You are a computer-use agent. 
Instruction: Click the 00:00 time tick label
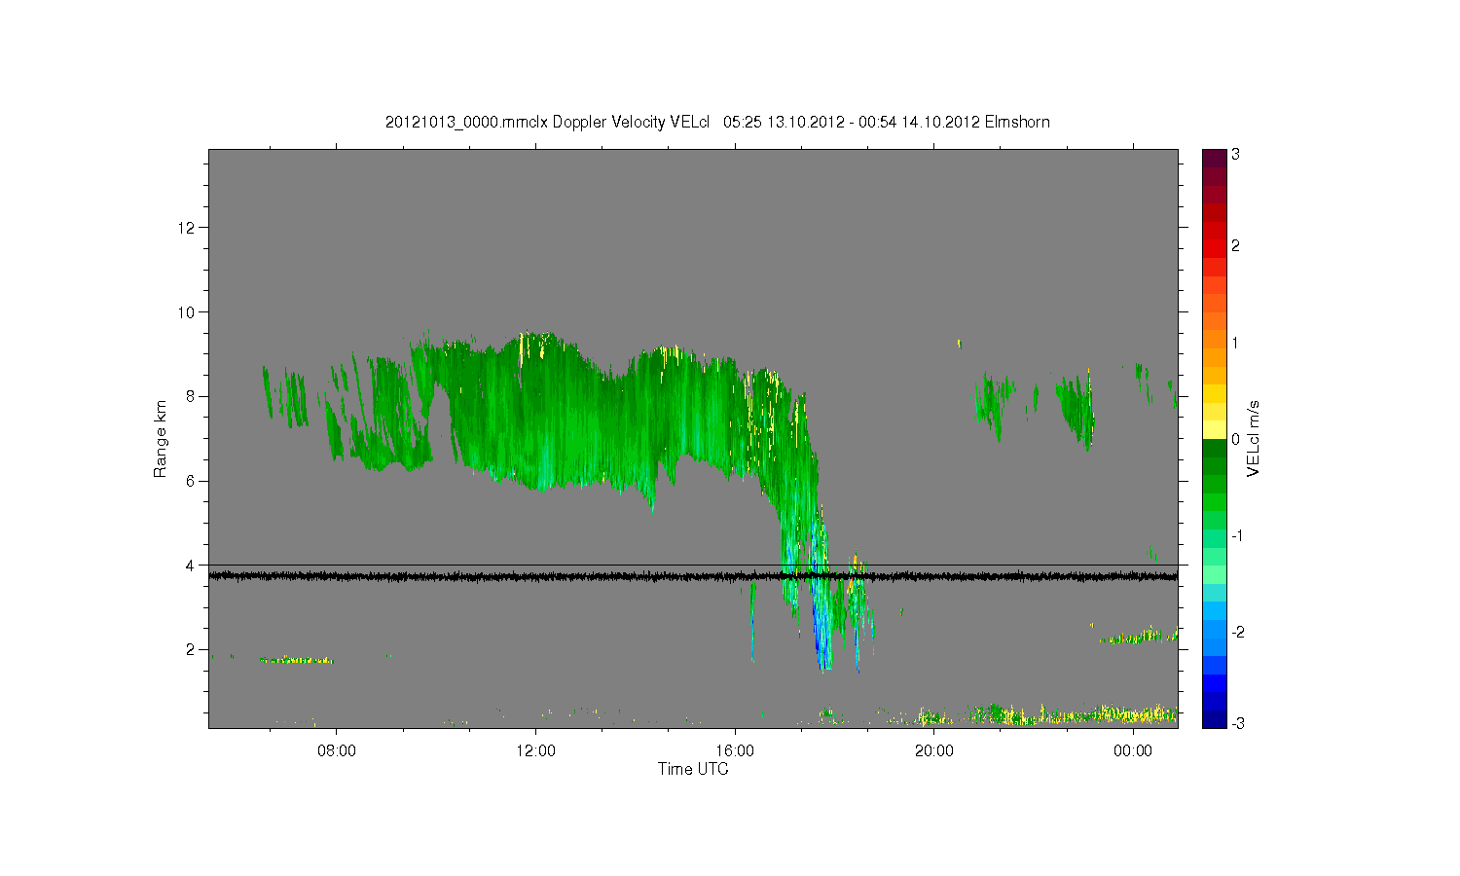1133,751
